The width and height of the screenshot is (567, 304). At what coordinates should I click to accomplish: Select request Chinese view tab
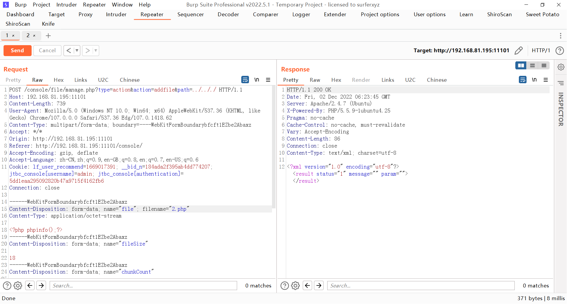[130, 80]
